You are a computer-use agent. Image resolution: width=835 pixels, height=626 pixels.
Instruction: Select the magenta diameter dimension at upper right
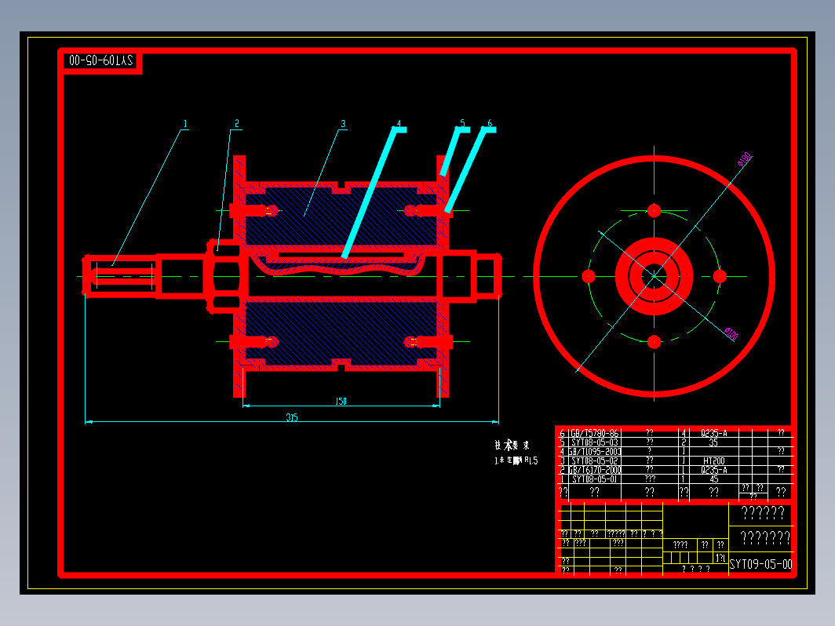pyautogui.click(x=744, y=161)
